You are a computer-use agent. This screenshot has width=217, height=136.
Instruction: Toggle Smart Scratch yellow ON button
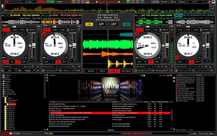tap(89, 24)
